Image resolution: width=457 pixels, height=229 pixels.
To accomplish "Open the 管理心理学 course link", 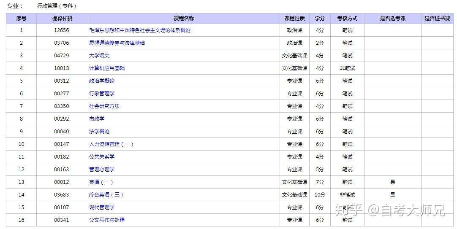I will (x=102, y=170).
